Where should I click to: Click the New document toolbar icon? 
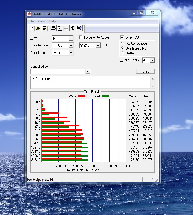pos(31,29)
